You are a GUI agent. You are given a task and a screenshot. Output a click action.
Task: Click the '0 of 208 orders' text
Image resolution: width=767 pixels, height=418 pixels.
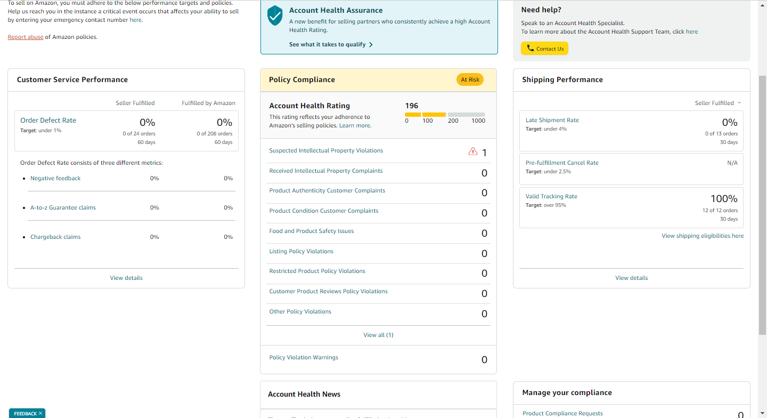tap(215, 134)
